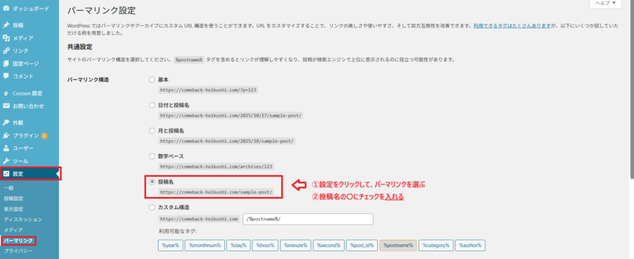Click the 利用できるタグはたくさんあります link
The height and width of the screenshot is (259, 634).
pyautogui.click(x=514, y=26)
